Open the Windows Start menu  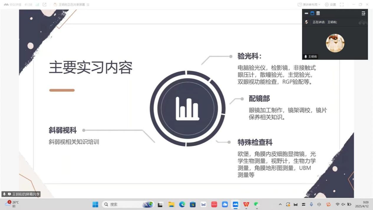(x=95, y=204)
